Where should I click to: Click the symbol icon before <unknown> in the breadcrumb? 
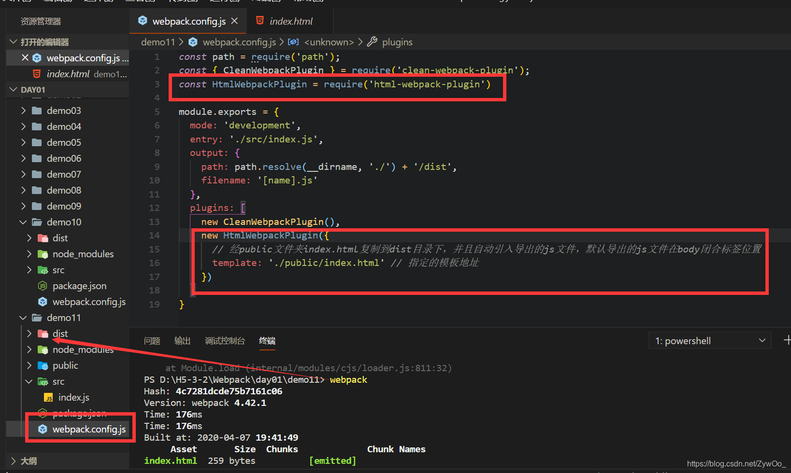(x=293, y=42)
